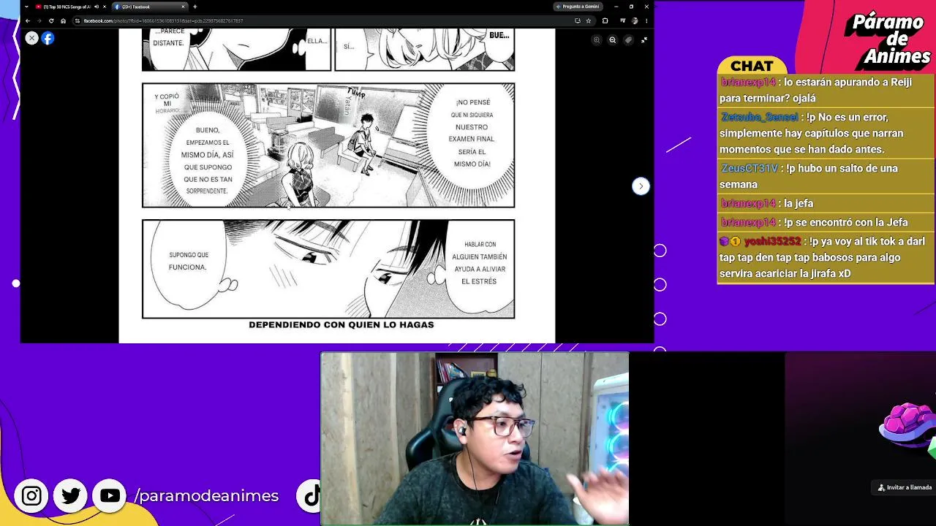Open a new browser tab
The image size is (936, 526).
pyautogui.click(x=195, y=7)
